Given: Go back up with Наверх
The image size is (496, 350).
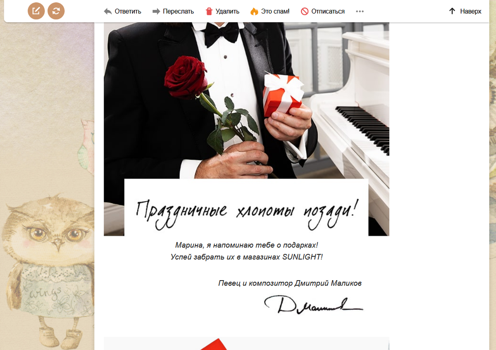Looking at the screenshot, I should click(471, 11).
